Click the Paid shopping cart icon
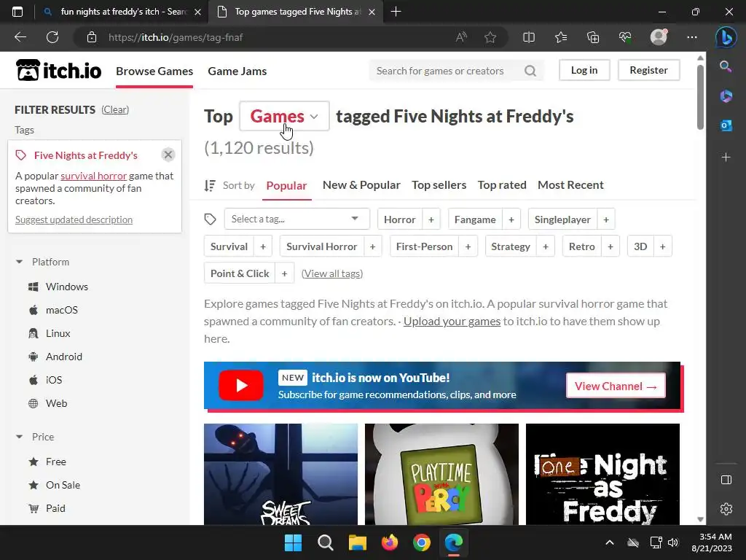 (34, 508)
